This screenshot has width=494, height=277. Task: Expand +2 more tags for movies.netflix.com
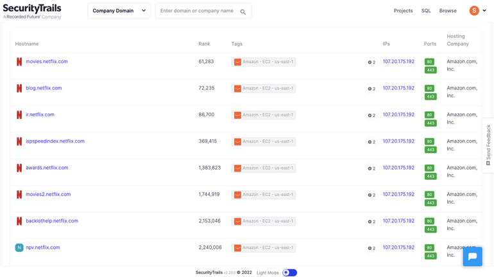(371, 62)
